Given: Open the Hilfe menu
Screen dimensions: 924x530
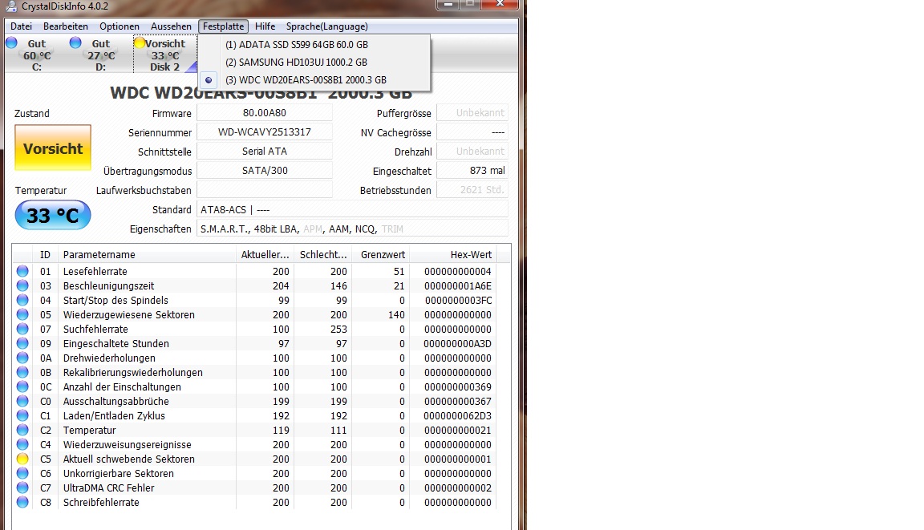Looking at the screenshot, I should (265, 26).
